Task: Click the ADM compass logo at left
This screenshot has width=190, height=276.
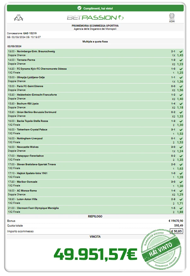Action: (18, 18)
